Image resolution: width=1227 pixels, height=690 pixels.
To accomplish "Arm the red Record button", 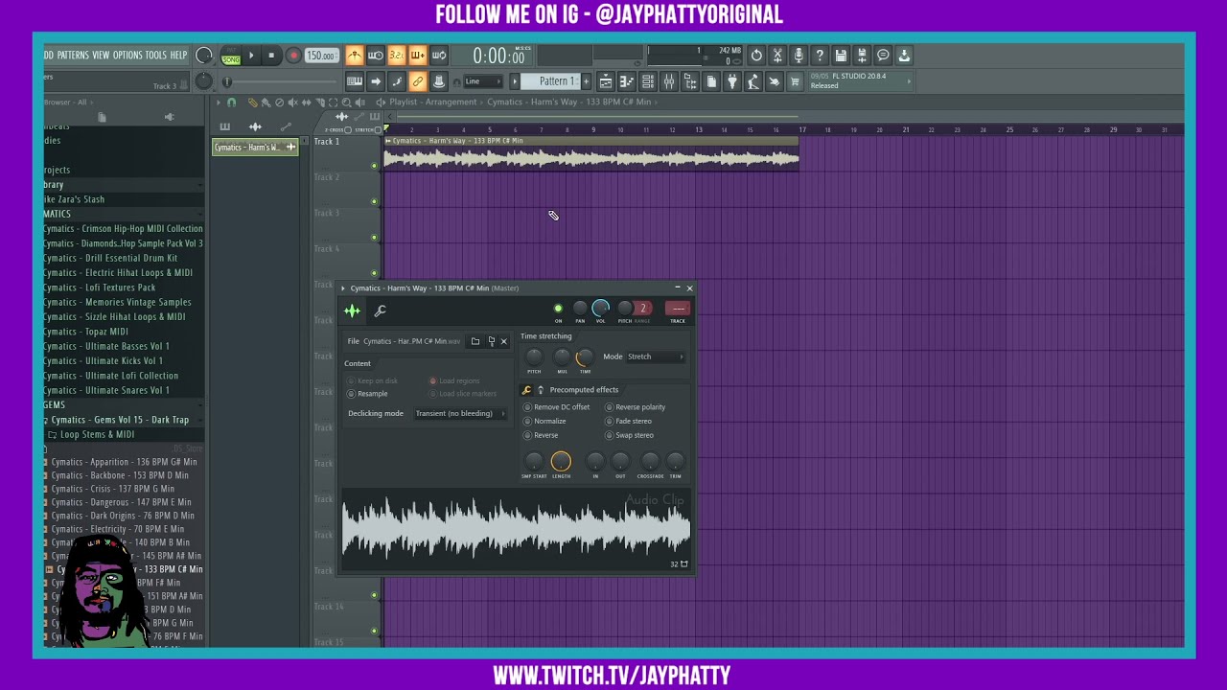I will coord(293,56).
